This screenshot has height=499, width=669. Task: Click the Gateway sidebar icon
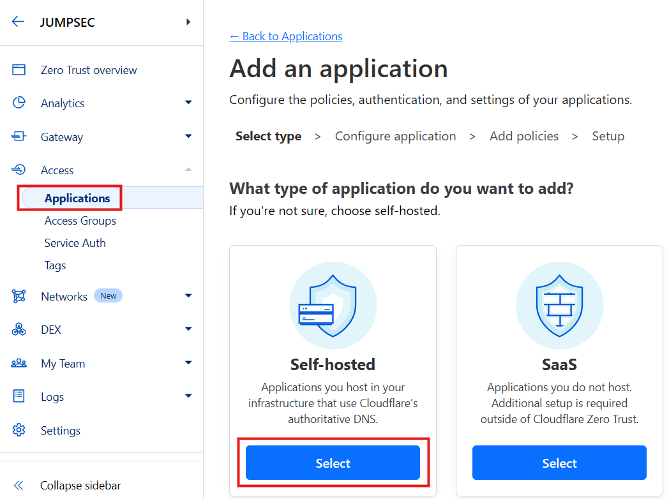tap(19, 137)
